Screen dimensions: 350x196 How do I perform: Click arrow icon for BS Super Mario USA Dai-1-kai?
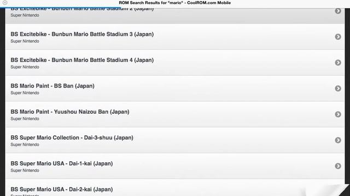pyautogui.click(x=338, y=166)
